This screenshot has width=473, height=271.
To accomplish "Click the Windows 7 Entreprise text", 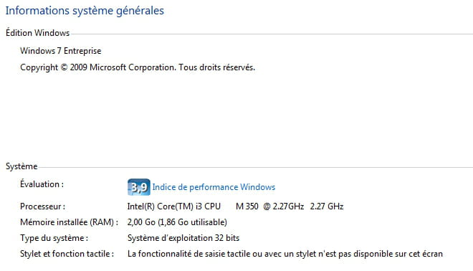I will tap(61, 51).
